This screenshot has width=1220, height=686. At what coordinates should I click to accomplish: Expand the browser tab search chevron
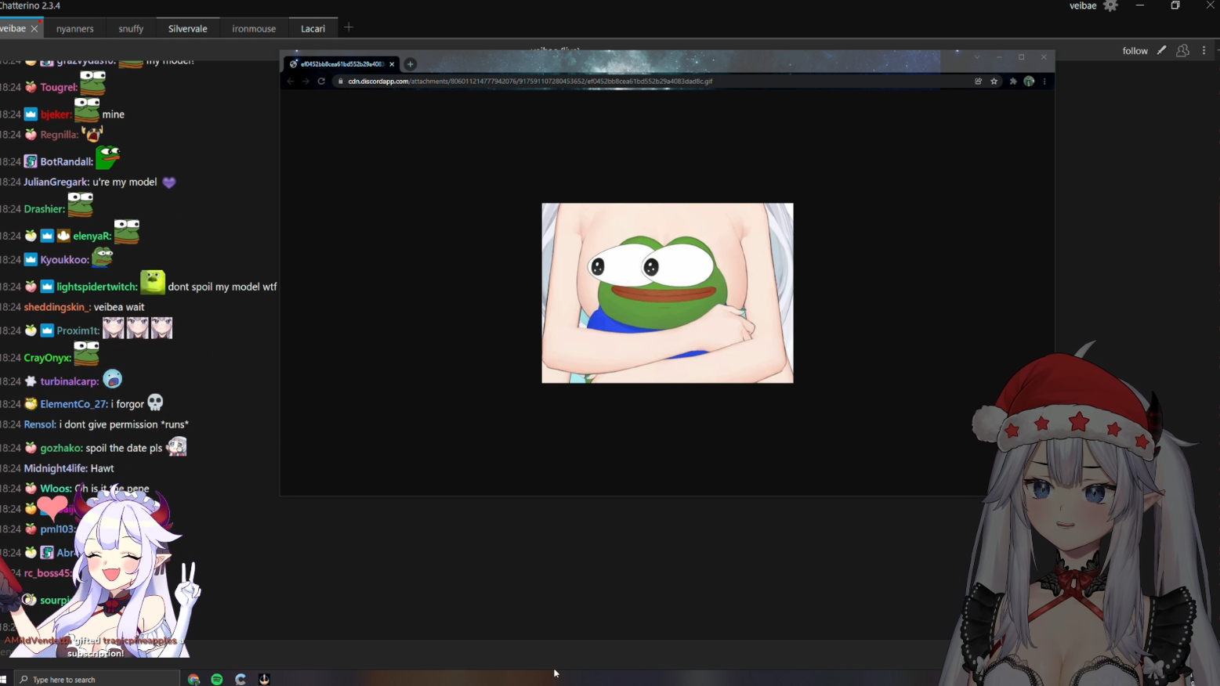point(977,57)
